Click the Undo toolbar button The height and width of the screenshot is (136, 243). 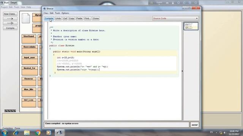click(58, 19)
